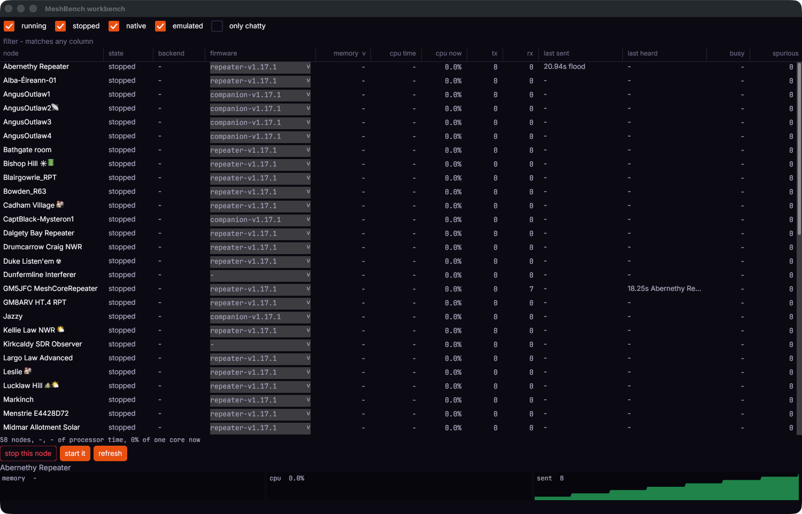Viewport: 802px width, 514px height.
Task: Select the Cadham Village node row
Action: 398,205
